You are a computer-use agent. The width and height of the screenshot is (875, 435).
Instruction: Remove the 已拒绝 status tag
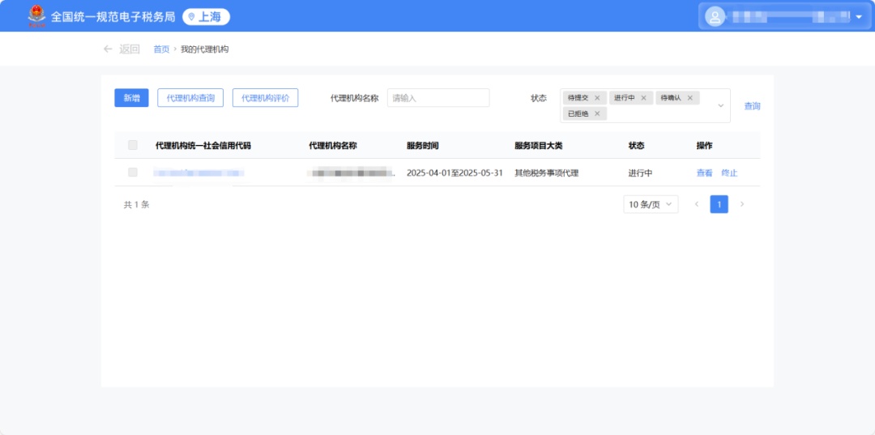click(x=597, y=114)
